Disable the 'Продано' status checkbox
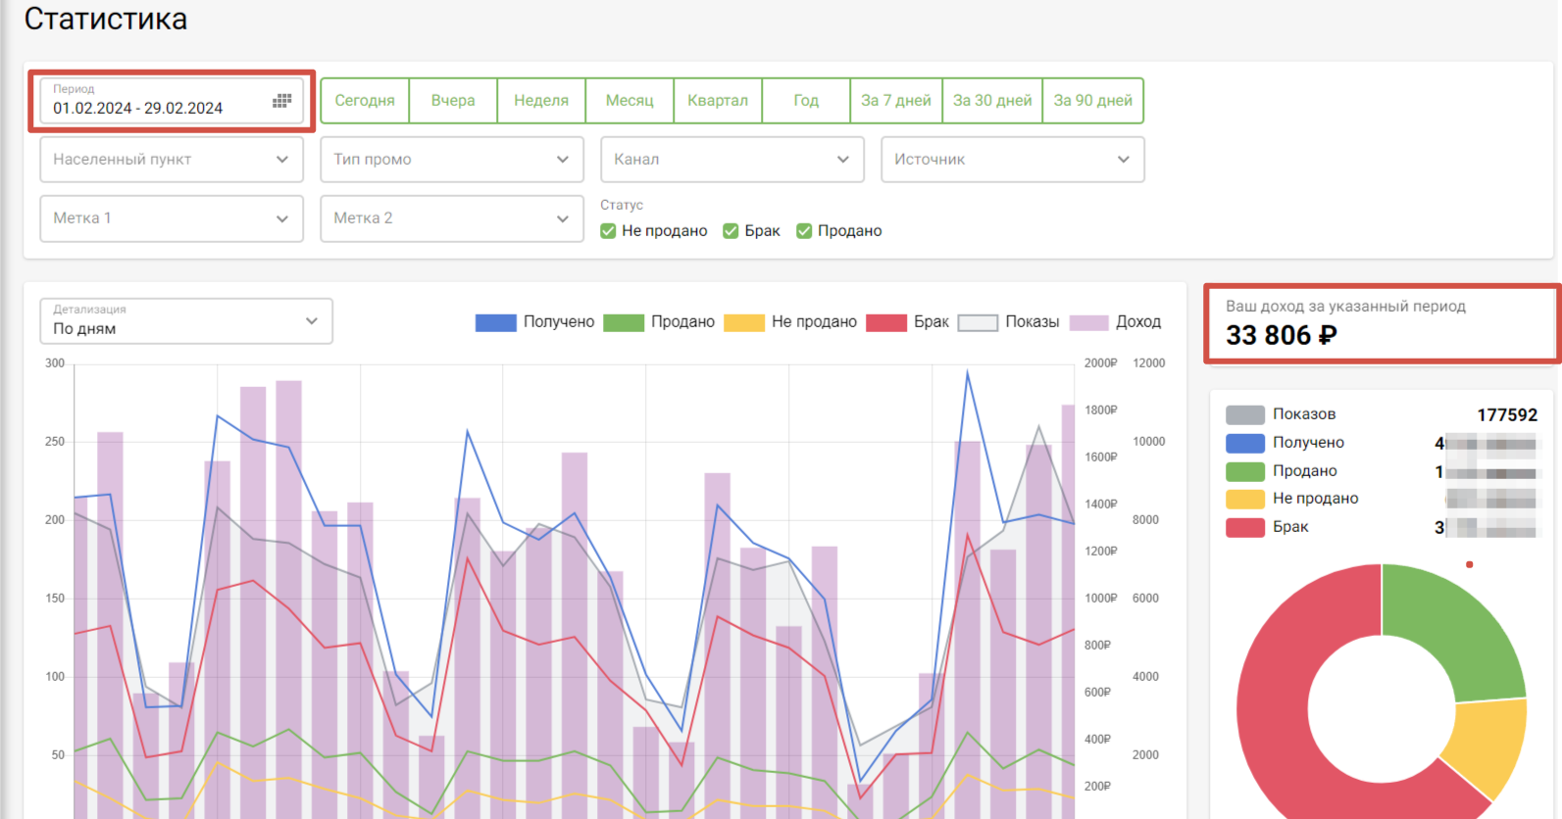 (x=804, y=231)
